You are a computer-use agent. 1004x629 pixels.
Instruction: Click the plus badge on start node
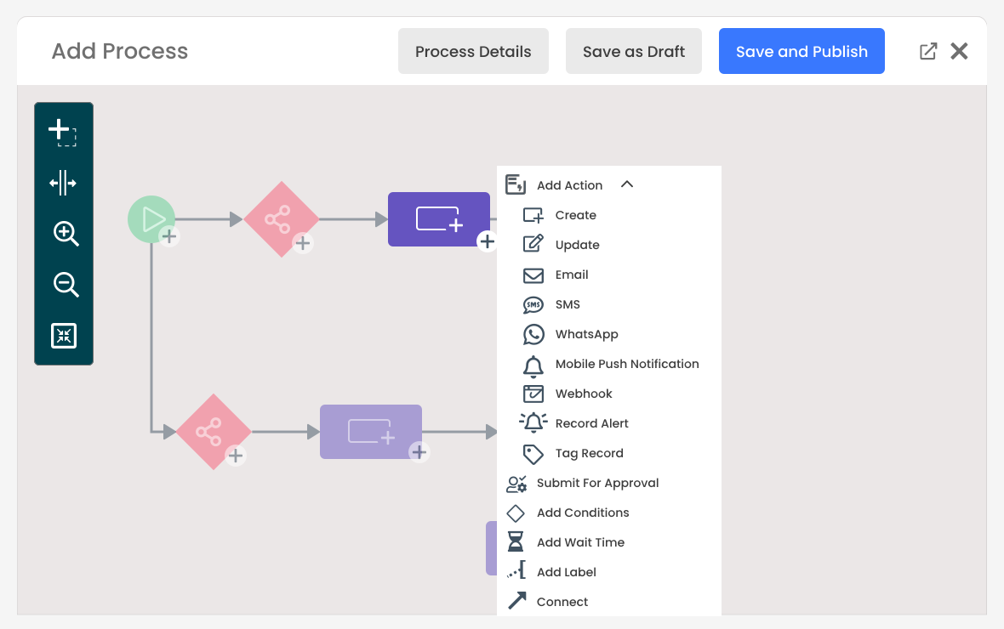tap(169, 237)
